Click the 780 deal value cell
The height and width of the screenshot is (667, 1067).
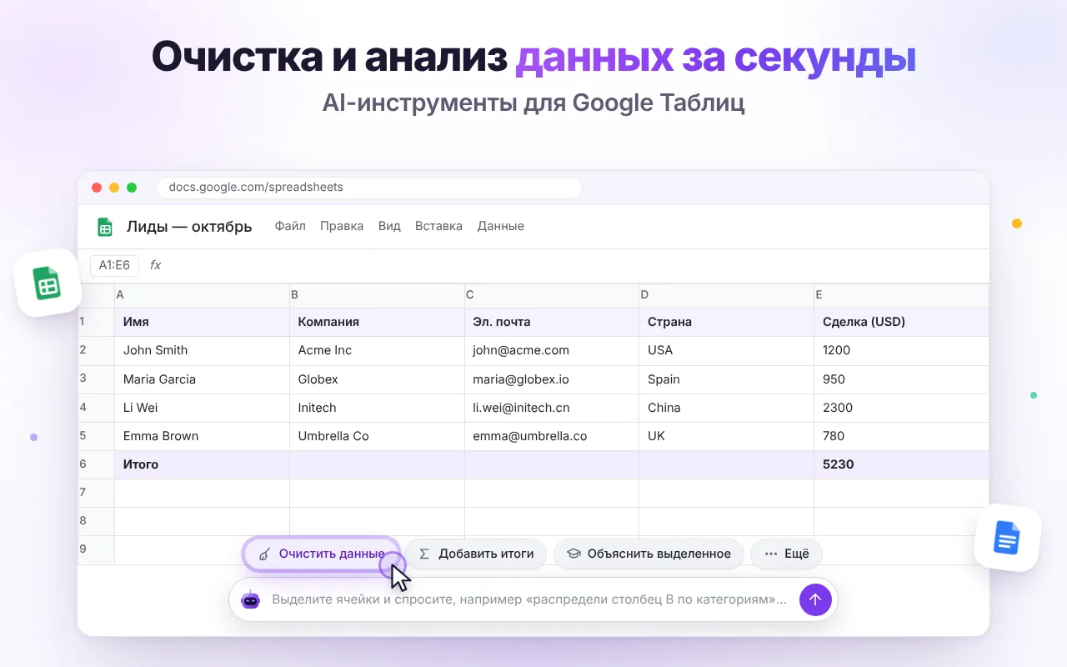[x=901, y=436]
